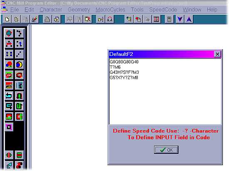Click the blue down arrow toolbar icon
This screenshot has width=229, height=171.
pyautogui.click(x=180, y=19)
